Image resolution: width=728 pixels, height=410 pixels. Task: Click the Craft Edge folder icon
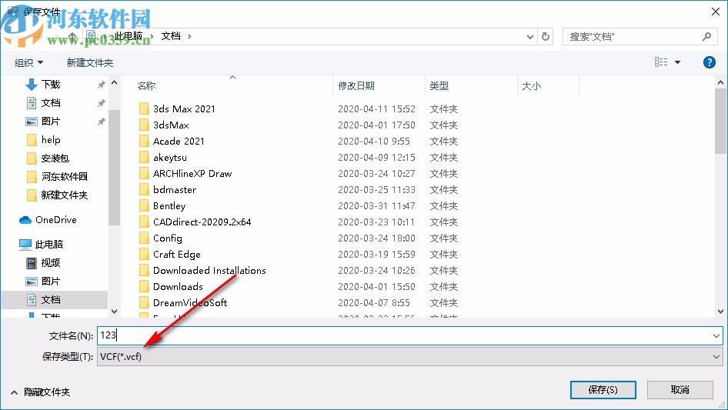coord(144,255)
